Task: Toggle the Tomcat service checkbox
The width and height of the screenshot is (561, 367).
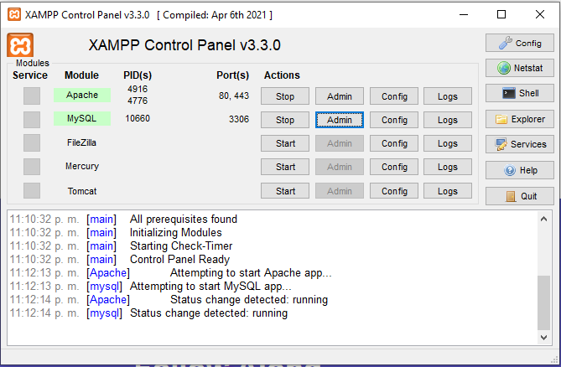Action: click(x=32, y=190)
